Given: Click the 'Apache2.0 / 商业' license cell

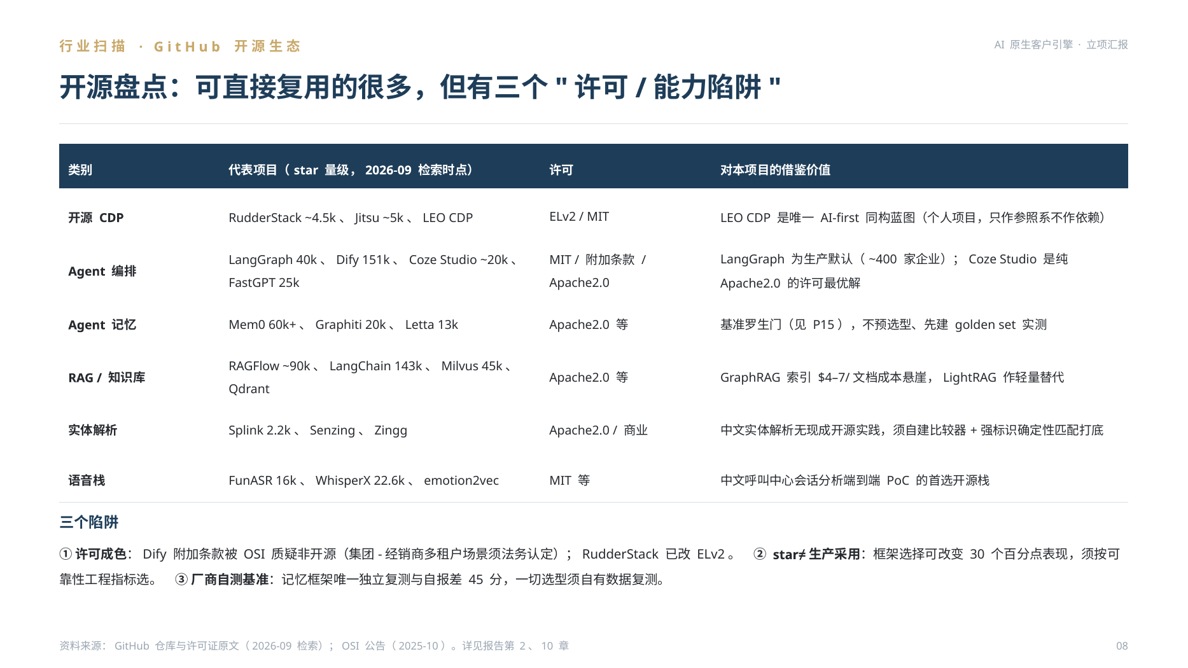Looking at the screenshot, I should tap(599, 430).
